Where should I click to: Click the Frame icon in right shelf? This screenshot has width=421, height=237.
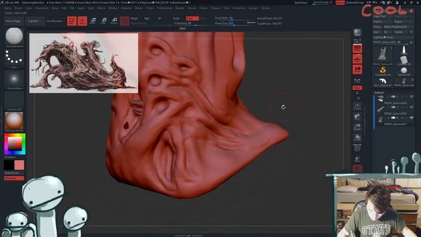pyautogui.click(x=357, y=106)
